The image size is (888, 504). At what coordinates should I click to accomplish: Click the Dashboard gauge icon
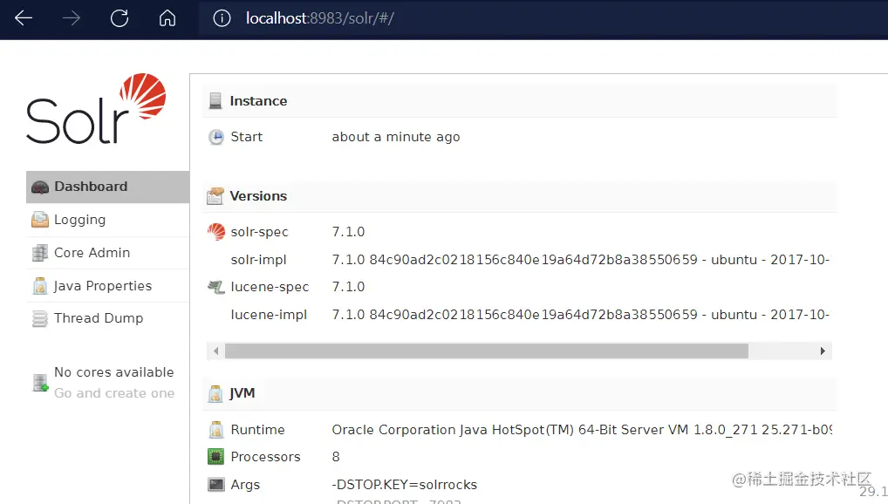[x=39, y=187]
